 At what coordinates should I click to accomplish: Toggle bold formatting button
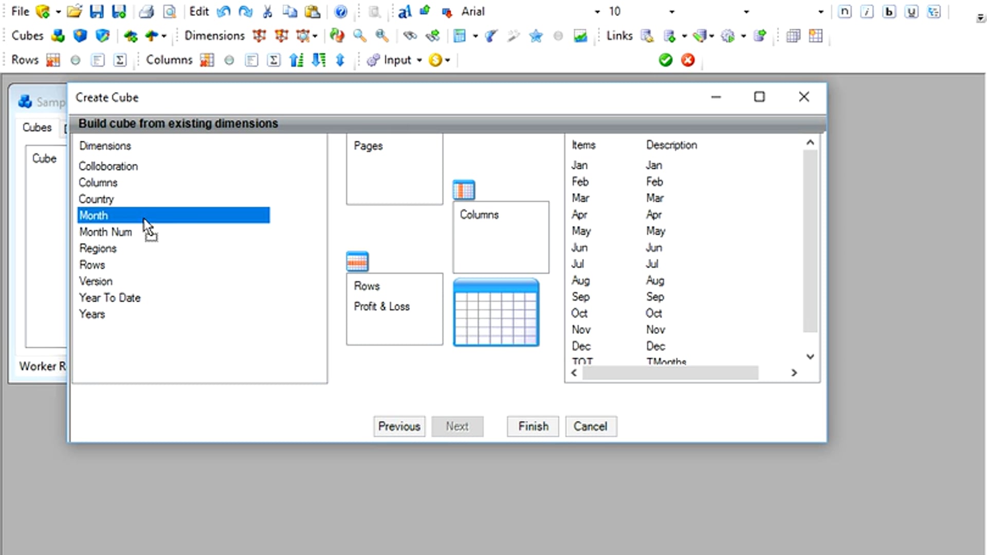tap(889, 11)
